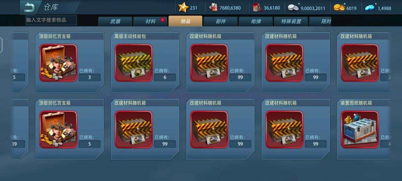Go back with the return arrow icon
The width and height of the screenshot is (402, 181).
30,7
